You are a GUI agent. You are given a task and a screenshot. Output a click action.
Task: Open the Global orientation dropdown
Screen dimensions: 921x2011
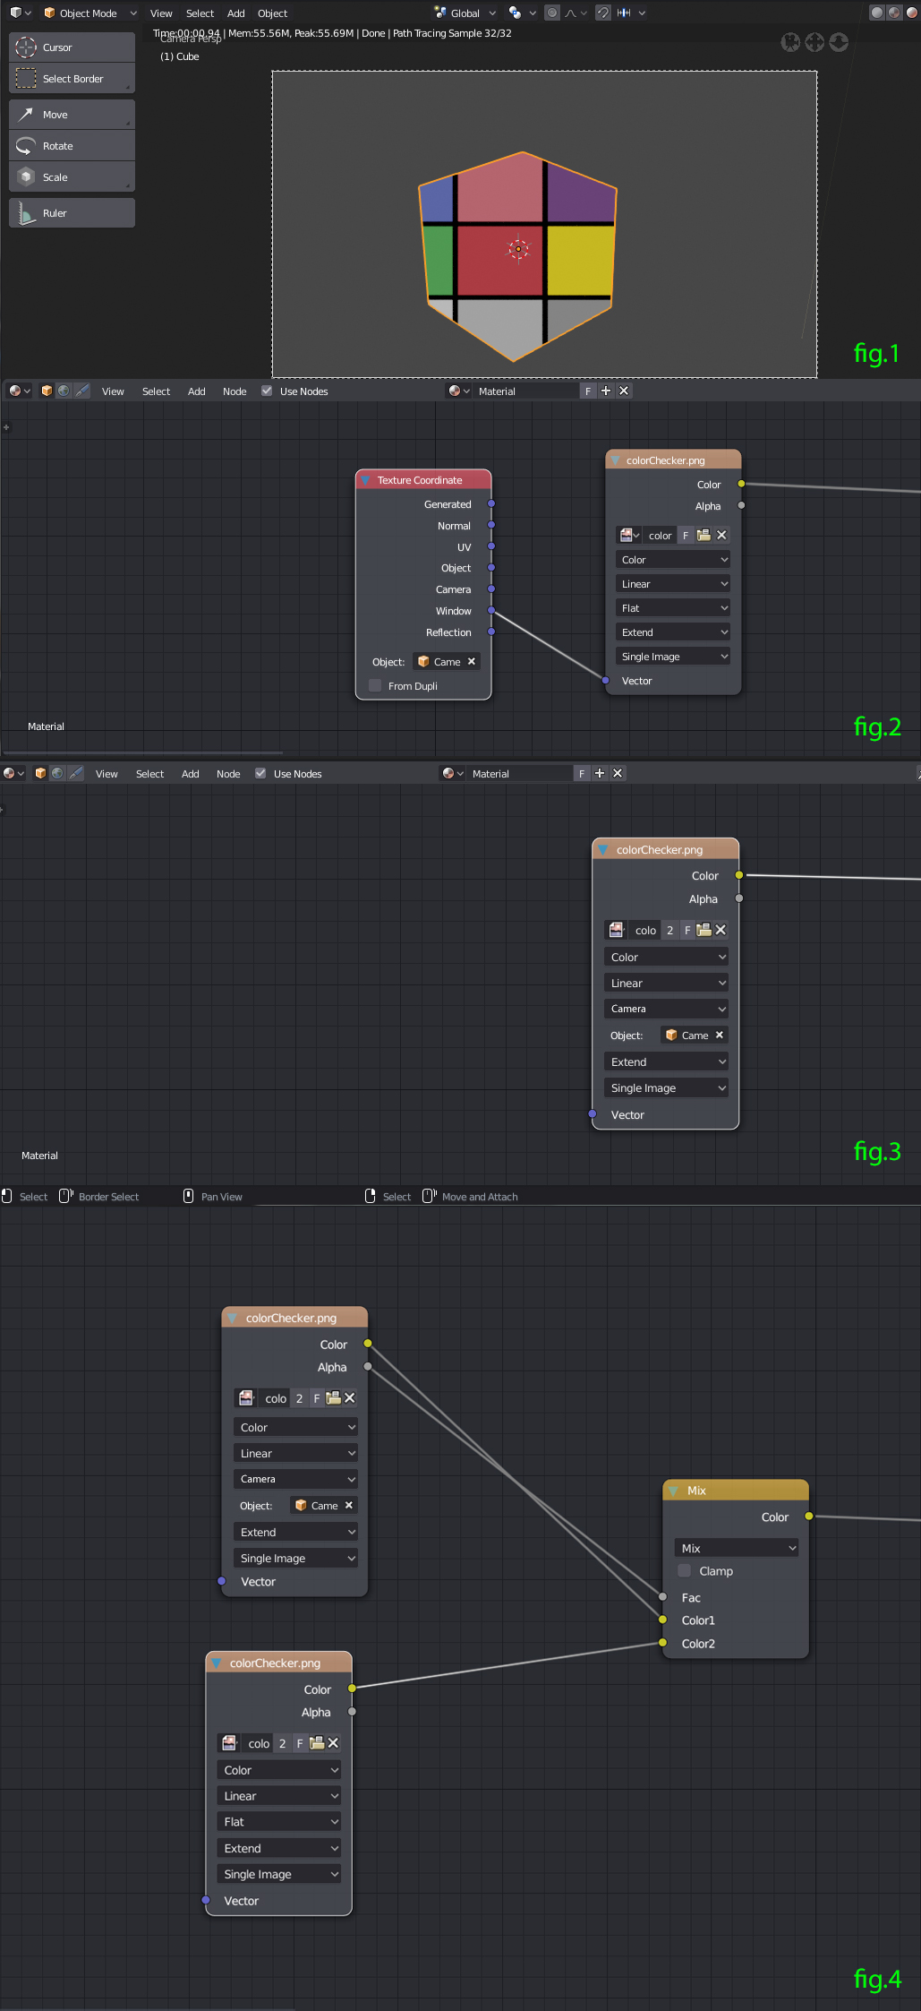(x=465, y=13)
